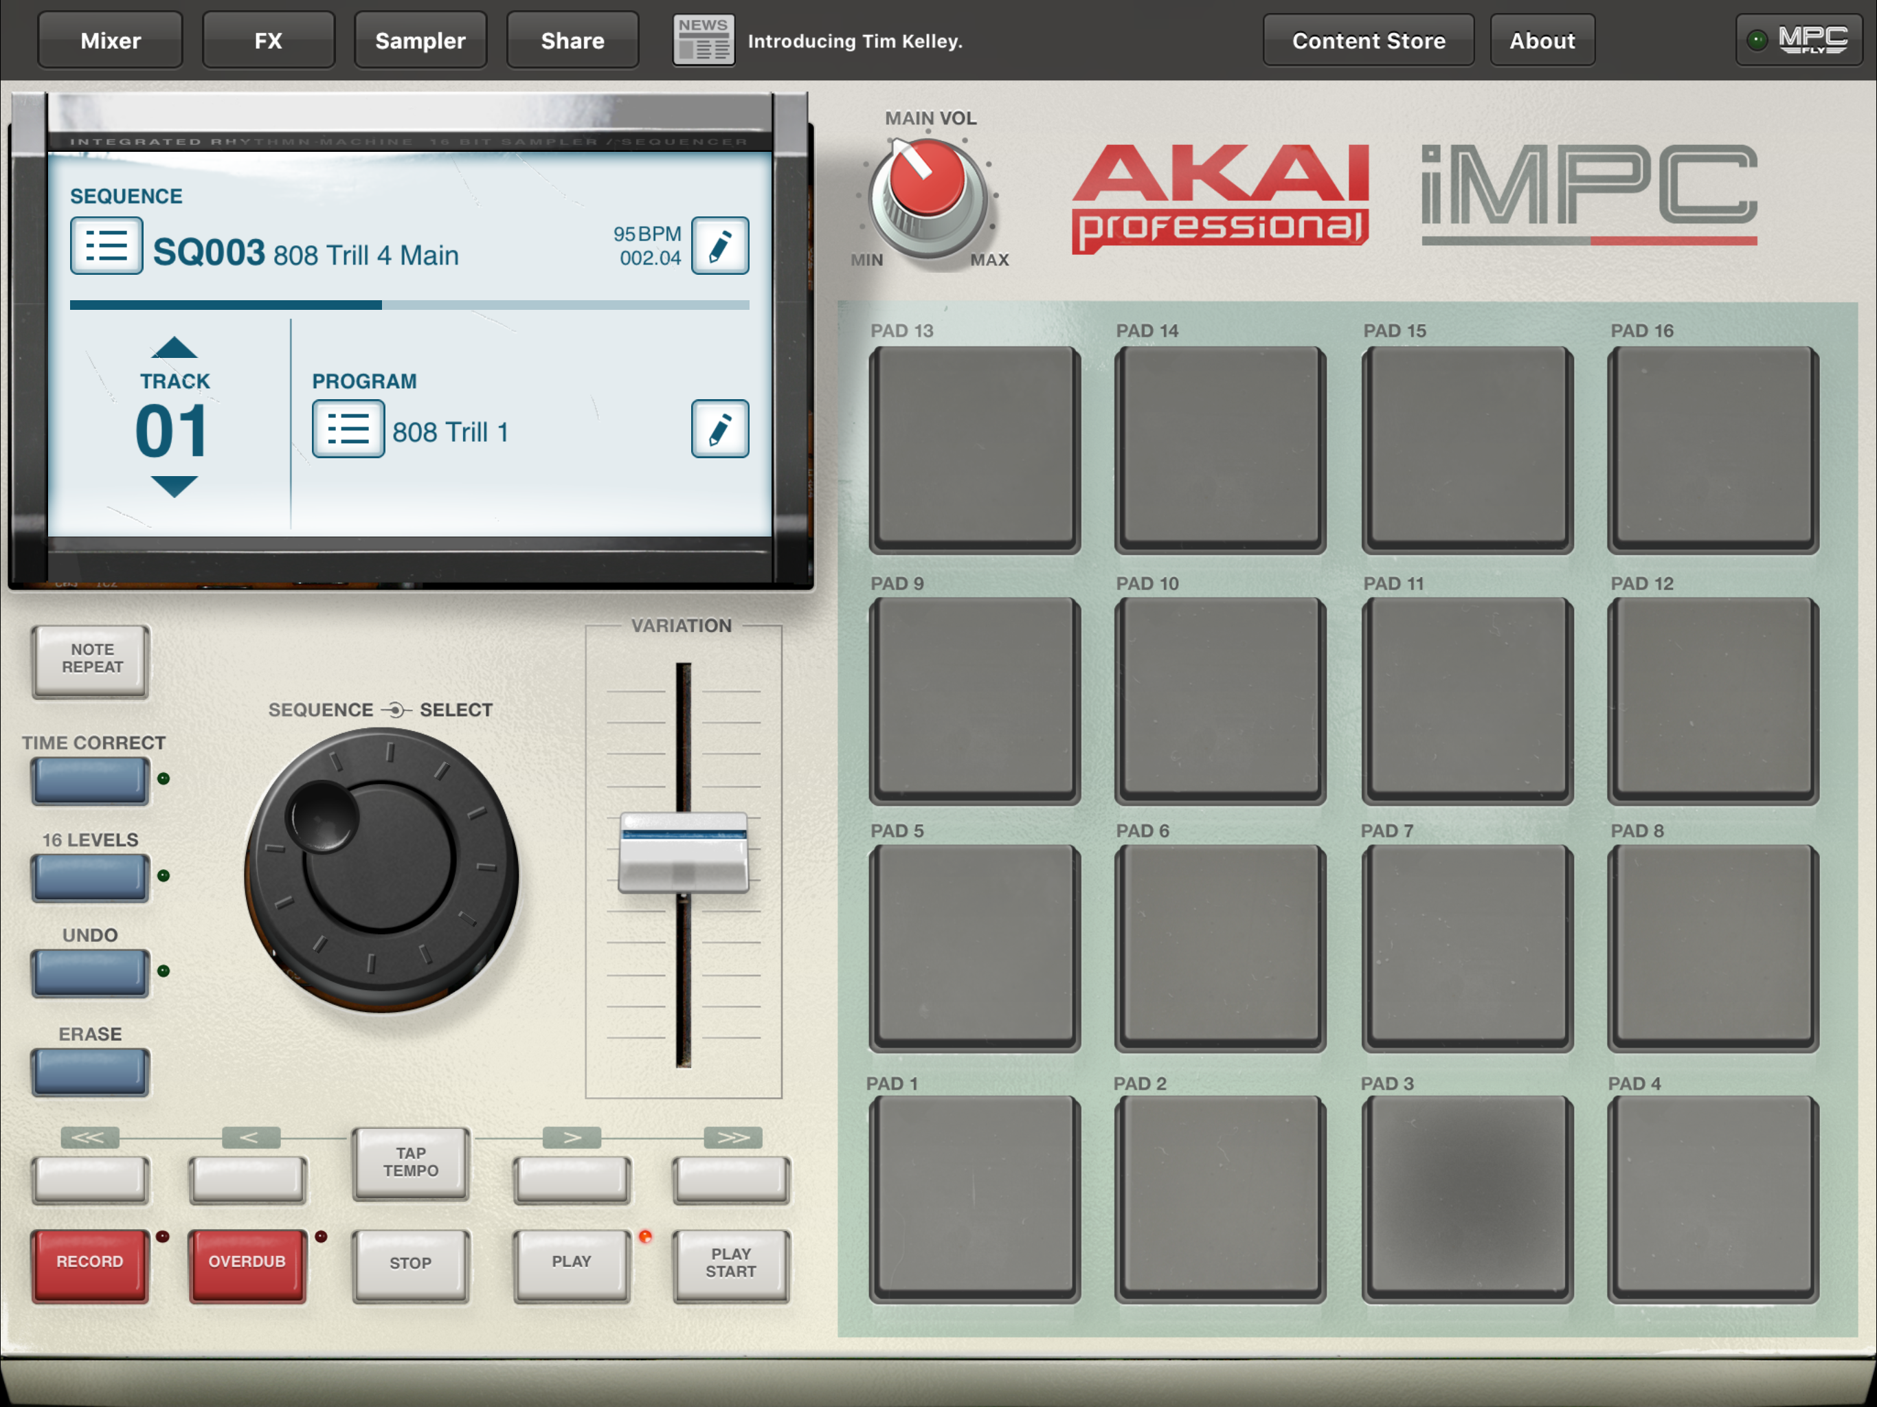
Task: Click the Variation slider handle
Action: 683,853
